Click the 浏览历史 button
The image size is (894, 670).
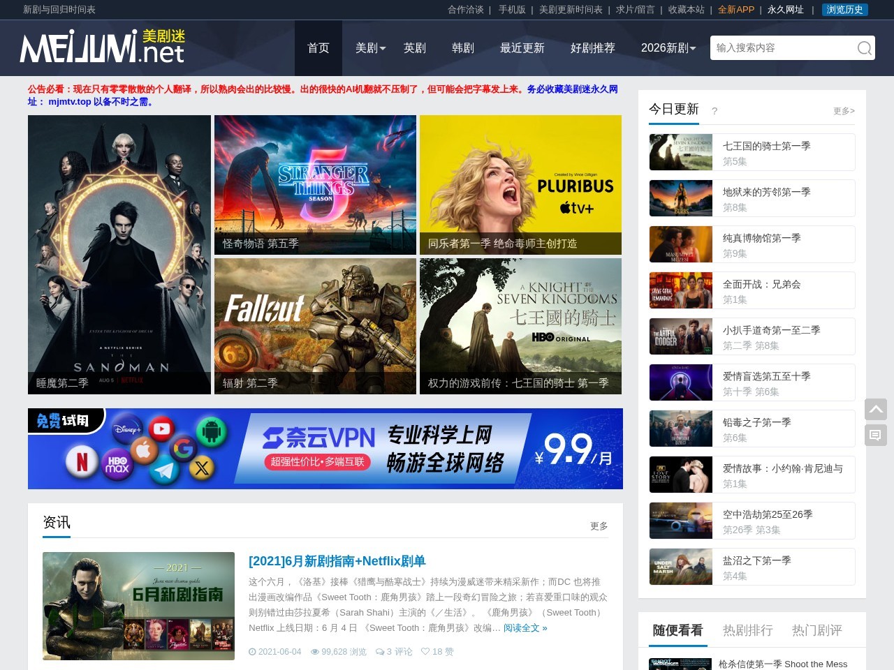coord(844,10)
